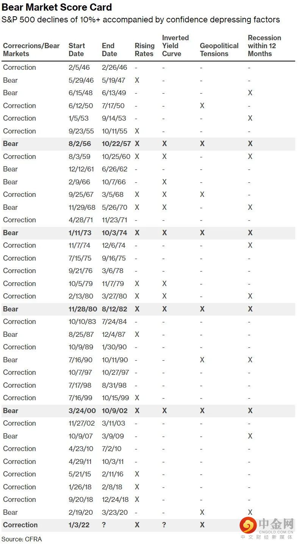Select the 2/5/46 start date cell
Screen dimensions: 299x544
[x=78, y=68]
